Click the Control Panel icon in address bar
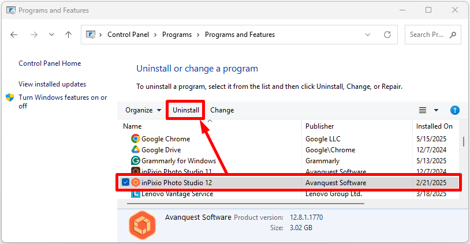The width and height of the screenshot is (470, 244). pos(91,35)
